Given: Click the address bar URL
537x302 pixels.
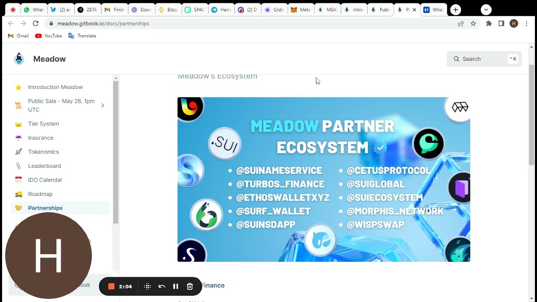Looking at the screenshot, I should tap(103, 23).
